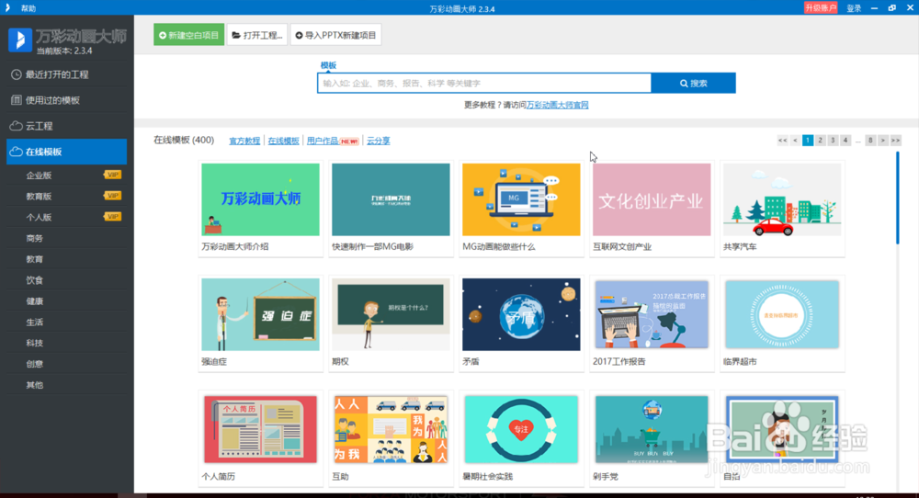Choose the 教育版 VIP category
The height and width of the screenshot is (498, 919).
click(67, 197)
